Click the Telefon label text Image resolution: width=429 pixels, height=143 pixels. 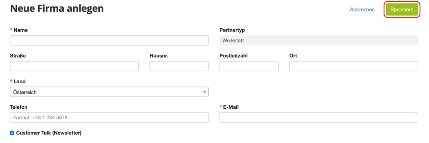[19, 107]
